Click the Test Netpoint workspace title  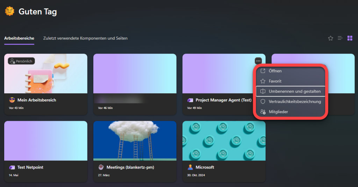click(x=31, y=167)
